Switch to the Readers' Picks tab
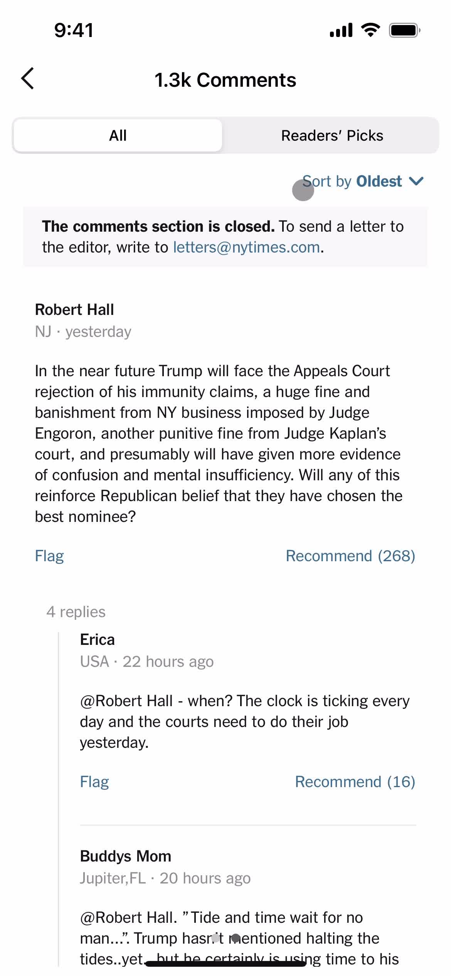 coord(332,135)
